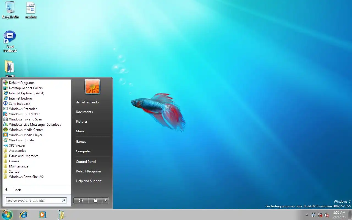The image size is (352, 220).
Task: Click the Desktop Gadget Gallery icon
Action: click(x=5, y=88)
